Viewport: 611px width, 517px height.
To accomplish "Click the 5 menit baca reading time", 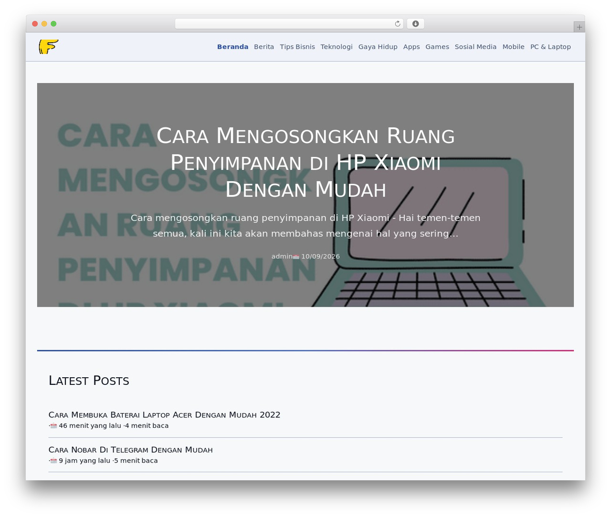I will [x=136, y=461].
